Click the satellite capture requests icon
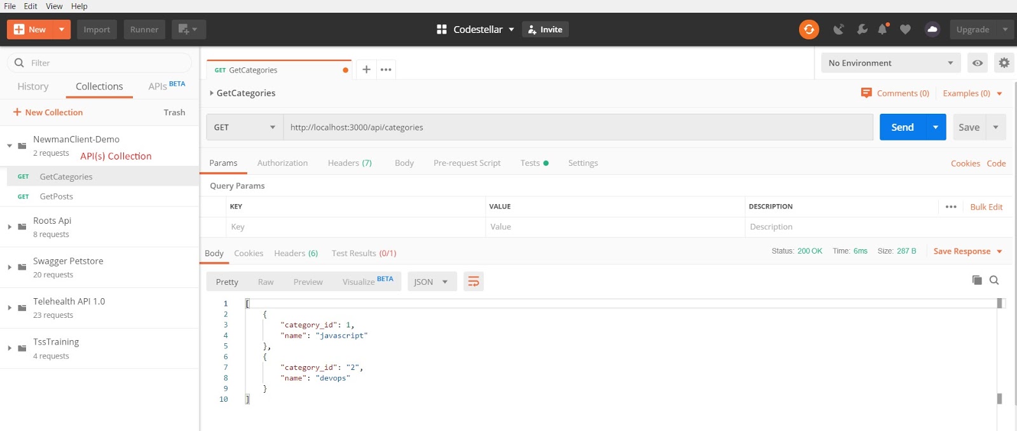Screen dimensions: 1017x431 click(839, 29)
